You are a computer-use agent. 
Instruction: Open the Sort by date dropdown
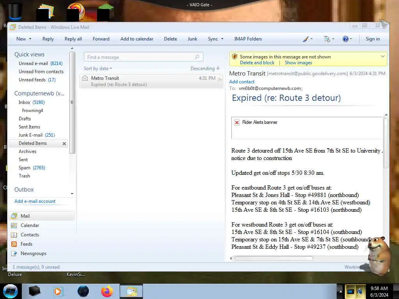[98, 69]
